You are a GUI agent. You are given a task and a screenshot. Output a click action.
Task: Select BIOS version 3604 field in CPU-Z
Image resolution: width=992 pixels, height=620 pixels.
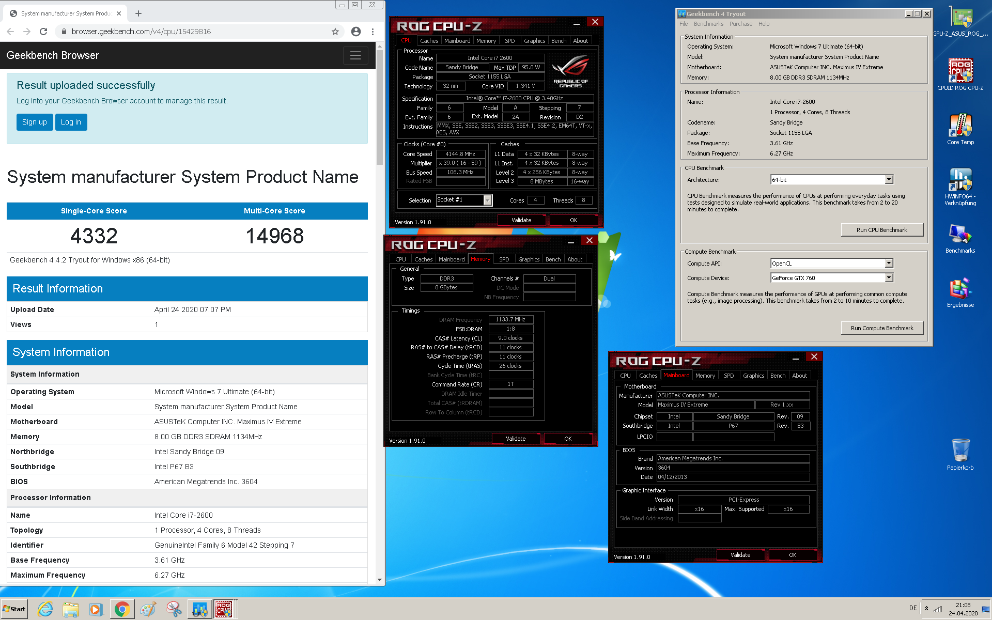coord(733,468)
